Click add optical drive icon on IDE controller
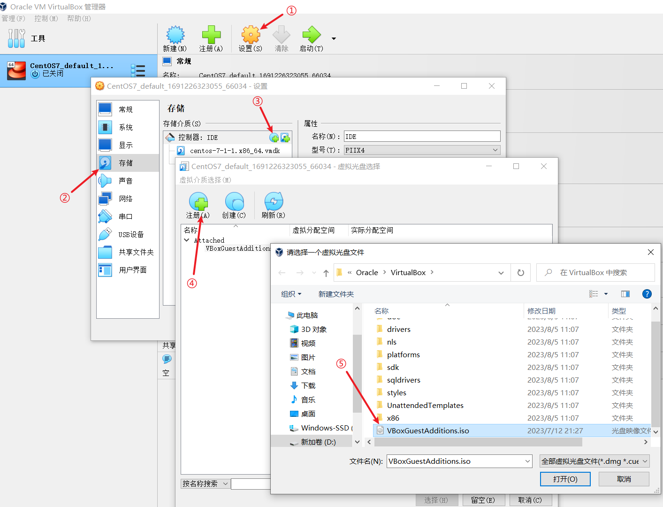The image size is (663, 507). (x=274, y=138)
